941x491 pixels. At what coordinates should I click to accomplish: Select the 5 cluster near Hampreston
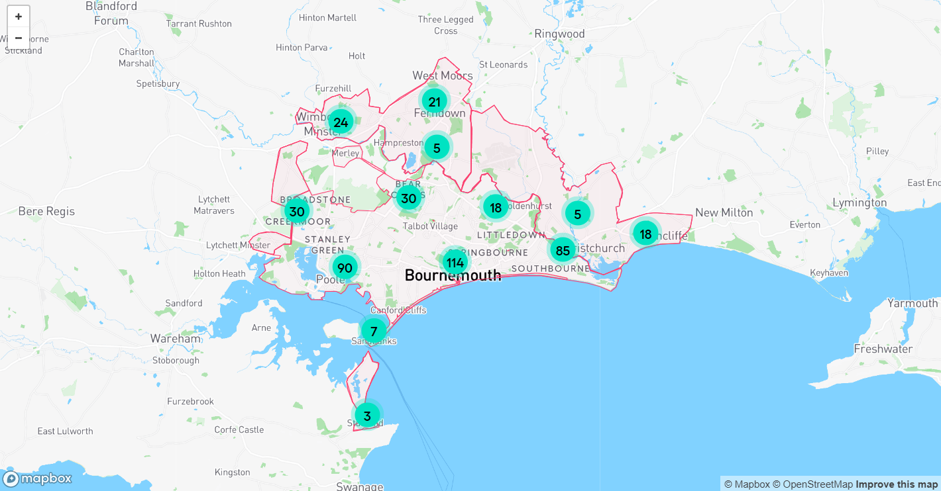[437, 148]
